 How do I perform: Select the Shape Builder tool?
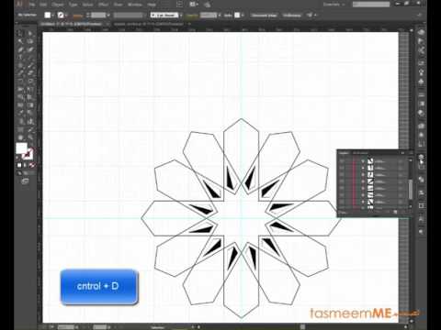(20, 97)
